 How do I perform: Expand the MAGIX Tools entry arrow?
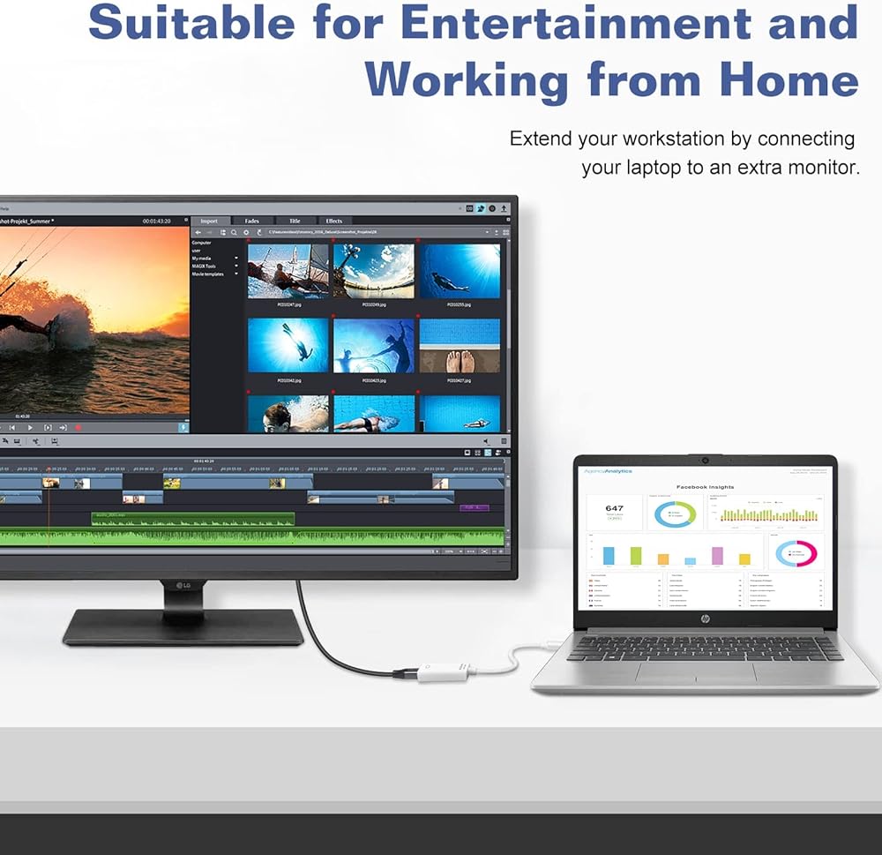click(x=236, y=266)
